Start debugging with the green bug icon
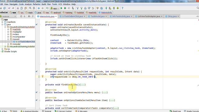 [x=65, y=8]
